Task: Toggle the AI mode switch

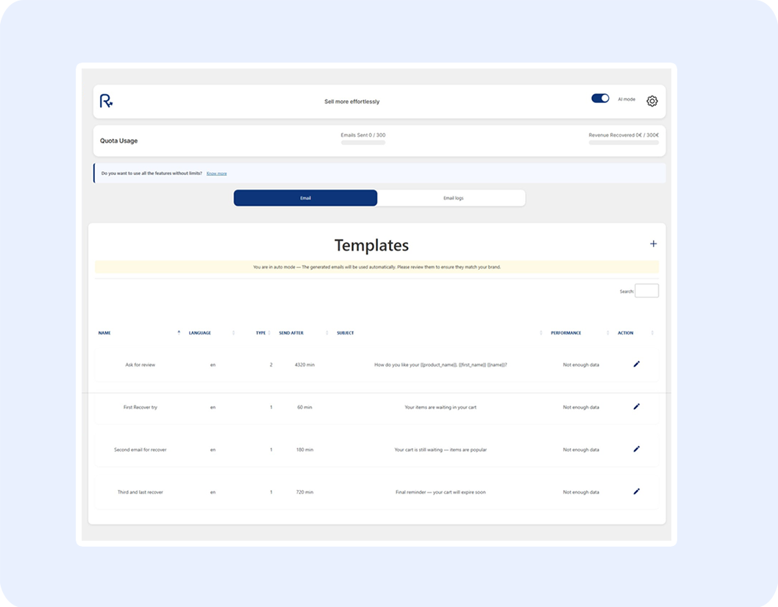Action: coord(600,99)
